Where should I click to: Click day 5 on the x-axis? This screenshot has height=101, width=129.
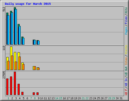coord(23,98)
